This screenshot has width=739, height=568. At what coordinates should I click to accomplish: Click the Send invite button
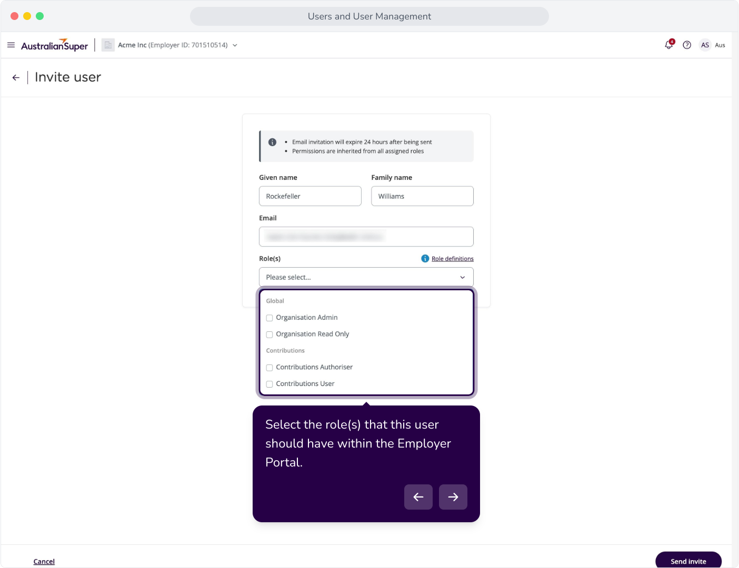pyautogui.click(x=688, y=561)
